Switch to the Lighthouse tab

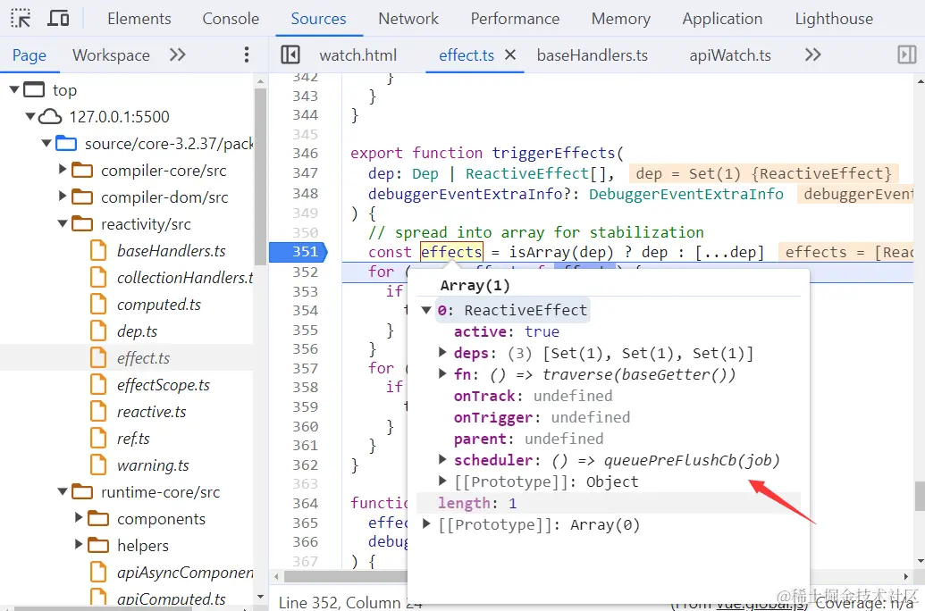[x=834, y=19]
